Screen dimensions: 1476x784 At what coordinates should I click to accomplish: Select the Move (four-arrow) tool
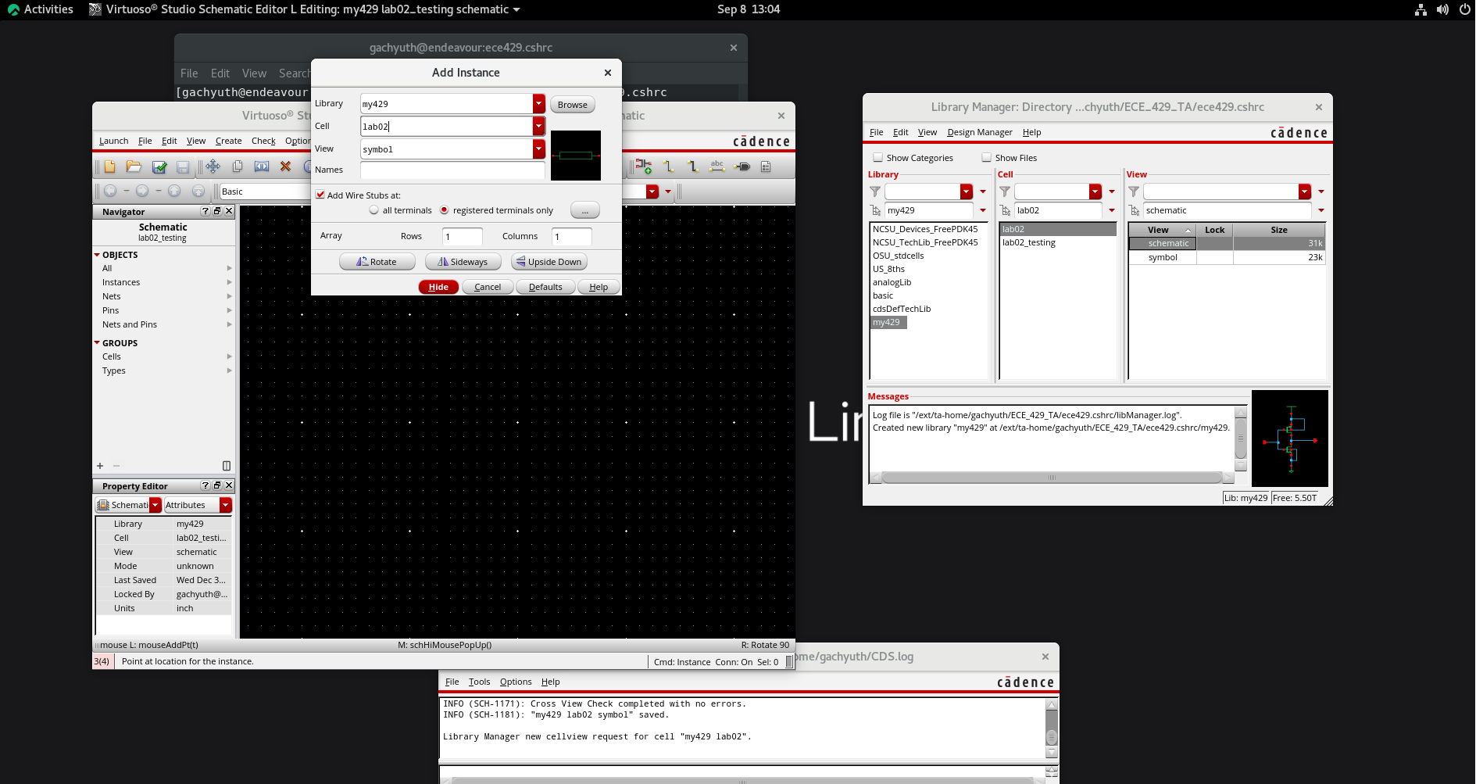213,166
